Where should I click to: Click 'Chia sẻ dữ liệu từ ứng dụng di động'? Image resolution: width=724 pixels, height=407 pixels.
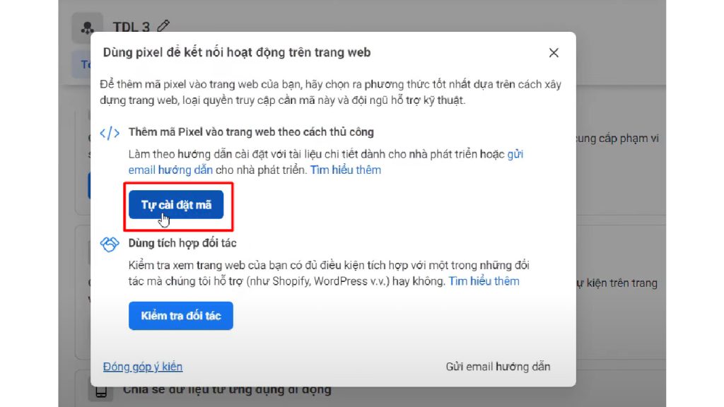coord(226,389)
